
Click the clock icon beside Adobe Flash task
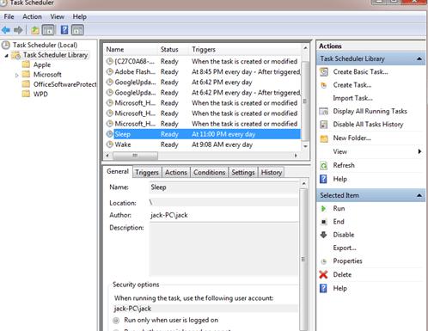(109, 71)
